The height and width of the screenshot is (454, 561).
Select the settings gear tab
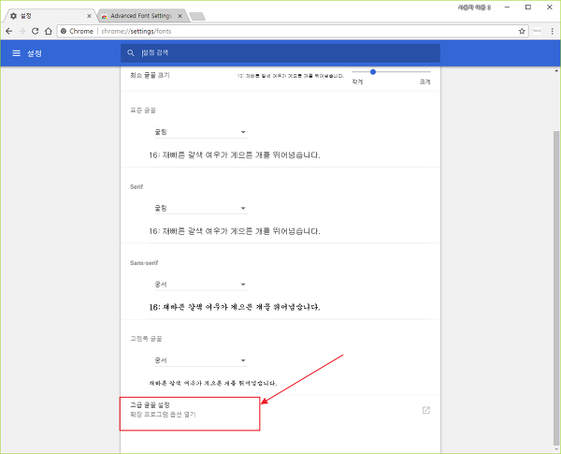click(50, 16)
